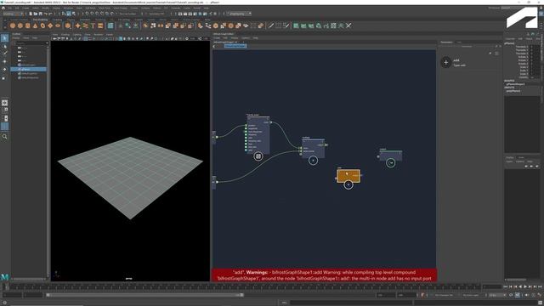This screenshot has width=544, height=306.
Task: Create a polygon torus from the shelf
Action: [42, 25]
